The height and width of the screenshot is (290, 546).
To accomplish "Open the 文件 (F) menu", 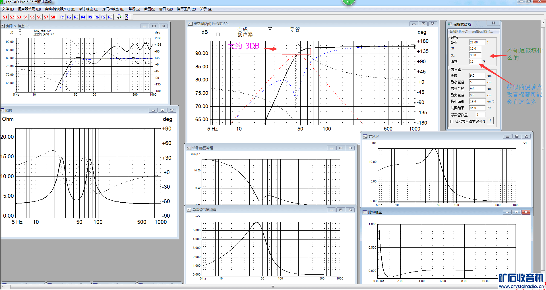I will pos(8,9).
